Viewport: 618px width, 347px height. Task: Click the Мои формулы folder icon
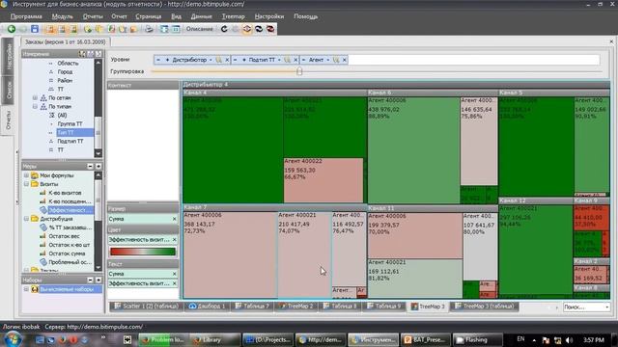(x=35, y=175)
